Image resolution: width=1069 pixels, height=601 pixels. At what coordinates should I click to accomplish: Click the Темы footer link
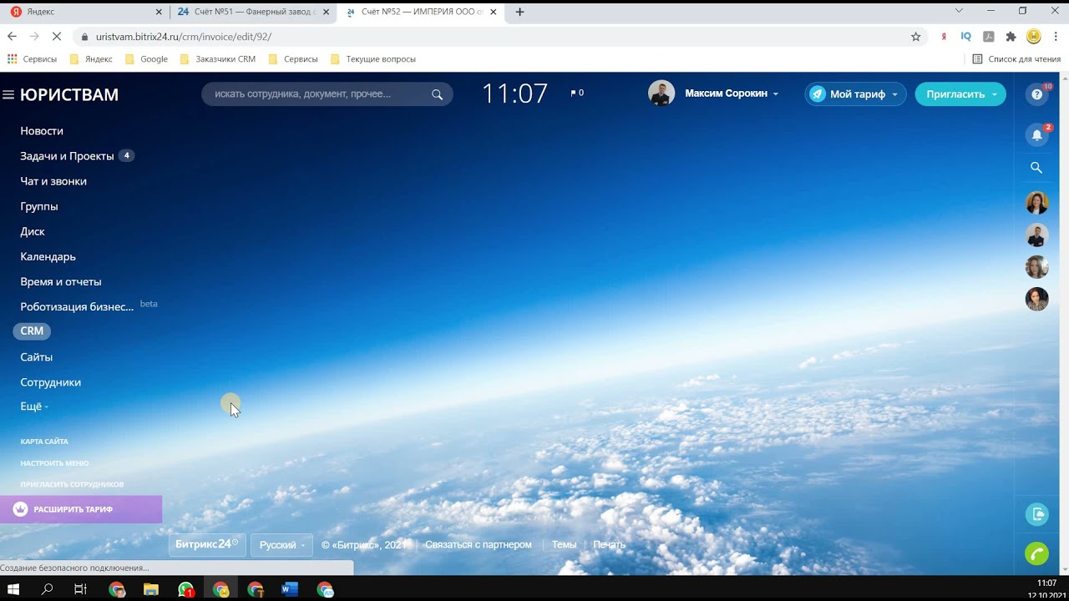(564, 545)
